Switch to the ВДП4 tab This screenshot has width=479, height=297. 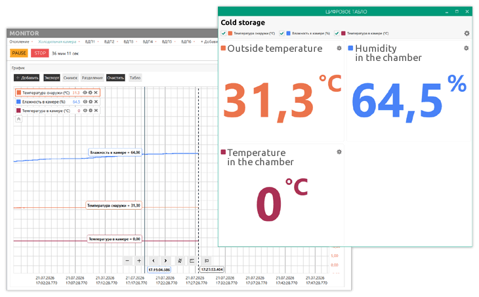(x=148, y=42)
